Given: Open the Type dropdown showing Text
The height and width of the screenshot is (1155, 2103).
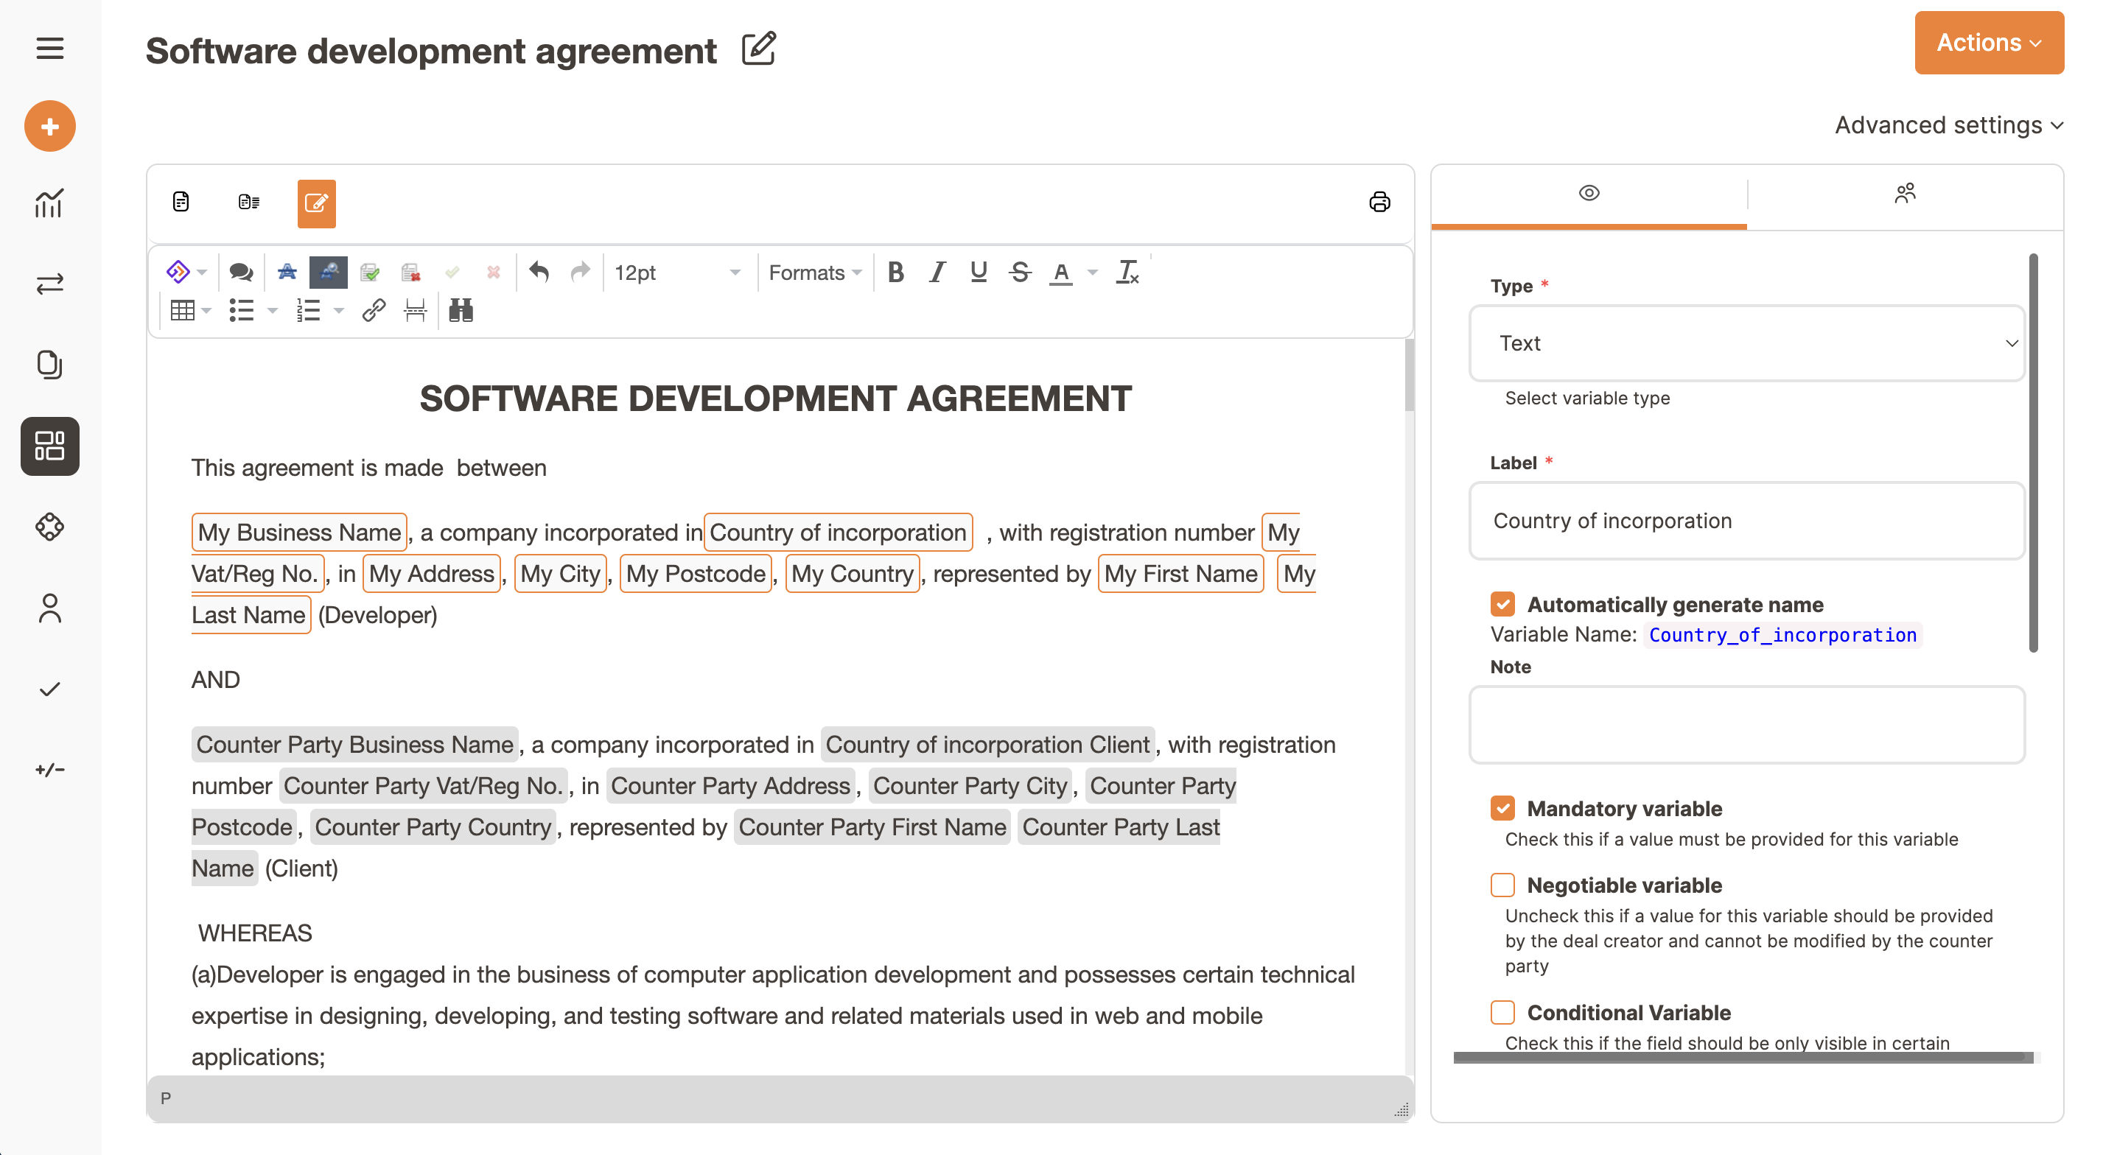Looking at the screenshot, I should pos(1746,343).
